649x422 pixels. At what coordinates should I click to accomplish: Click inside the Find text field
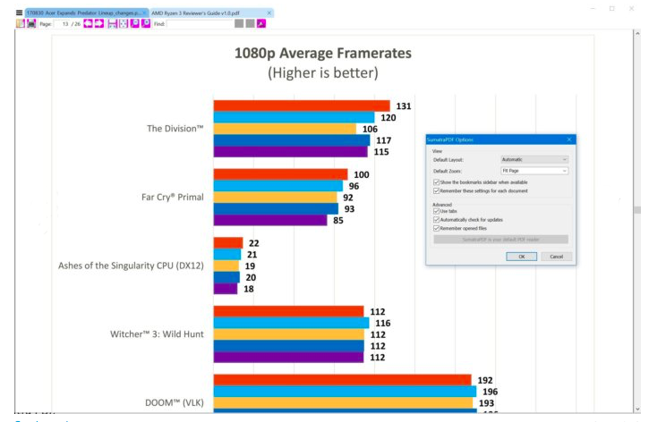point(198,24)
